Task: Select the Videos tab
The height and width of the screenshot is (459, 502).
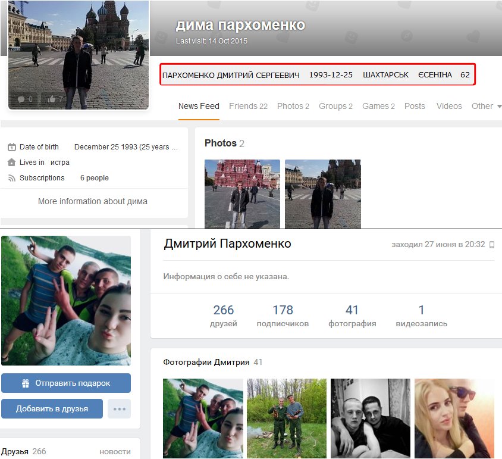Action: pyautogui.click(x=448, y=106)
